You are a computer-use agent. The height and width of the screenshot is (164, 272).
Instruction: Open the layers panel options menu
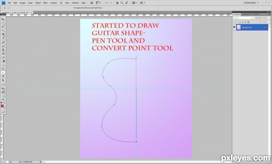pos(269,14)
